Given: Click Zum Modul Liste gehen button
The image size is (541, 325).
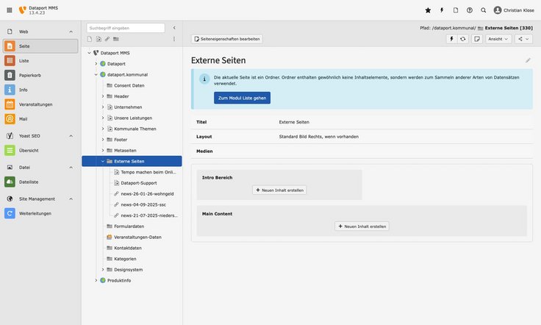Looking at the screenshot, I should 242,98.
